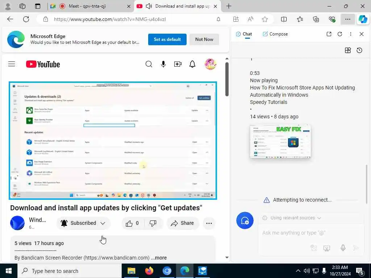Open the Favorites list icon
371x278 pixels.
[x=300, y=19]
